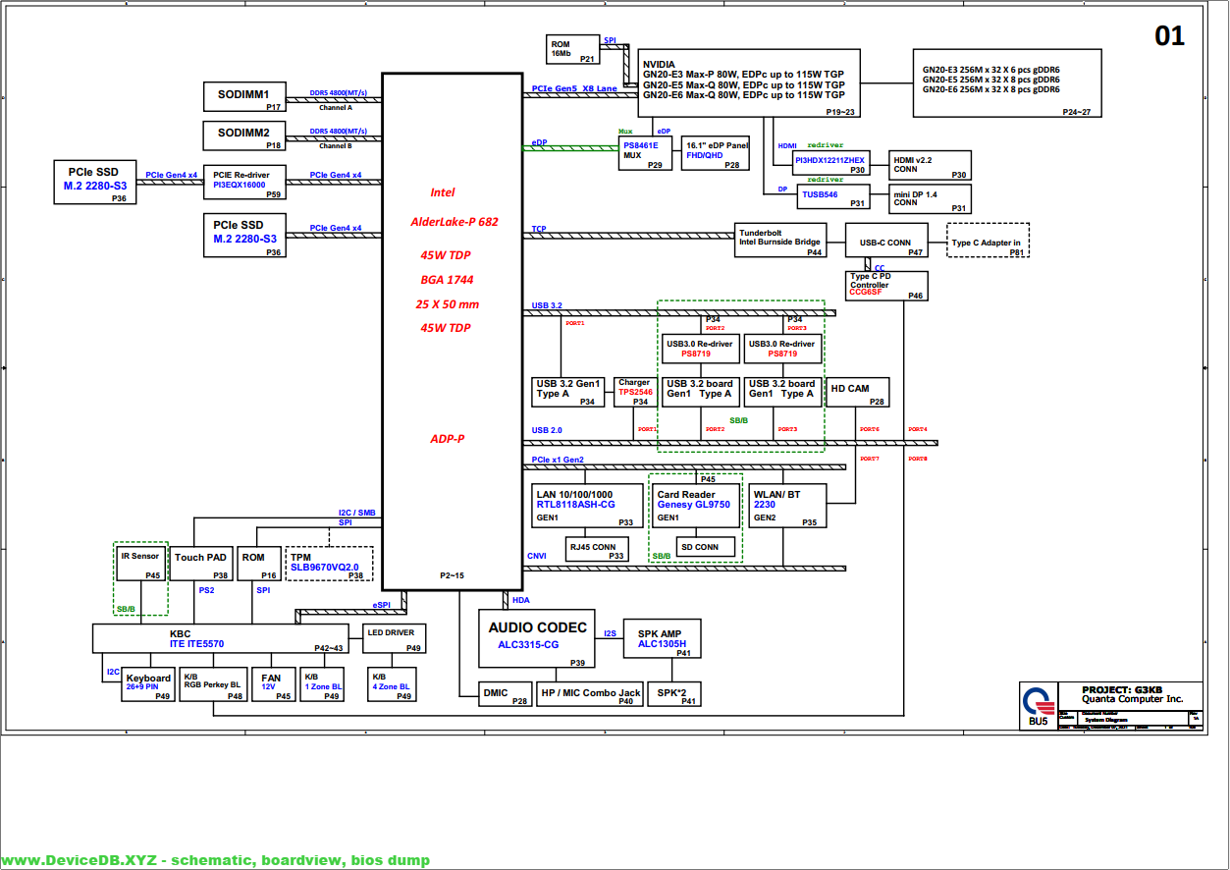Click the ROM 16Mb P21 block
The width and height of the screenshot is (1230, 870).
click(x=573, y=49)
